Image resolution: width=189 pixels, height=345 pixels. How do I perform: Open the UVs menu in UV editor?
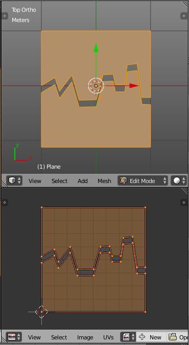point(108,337)
